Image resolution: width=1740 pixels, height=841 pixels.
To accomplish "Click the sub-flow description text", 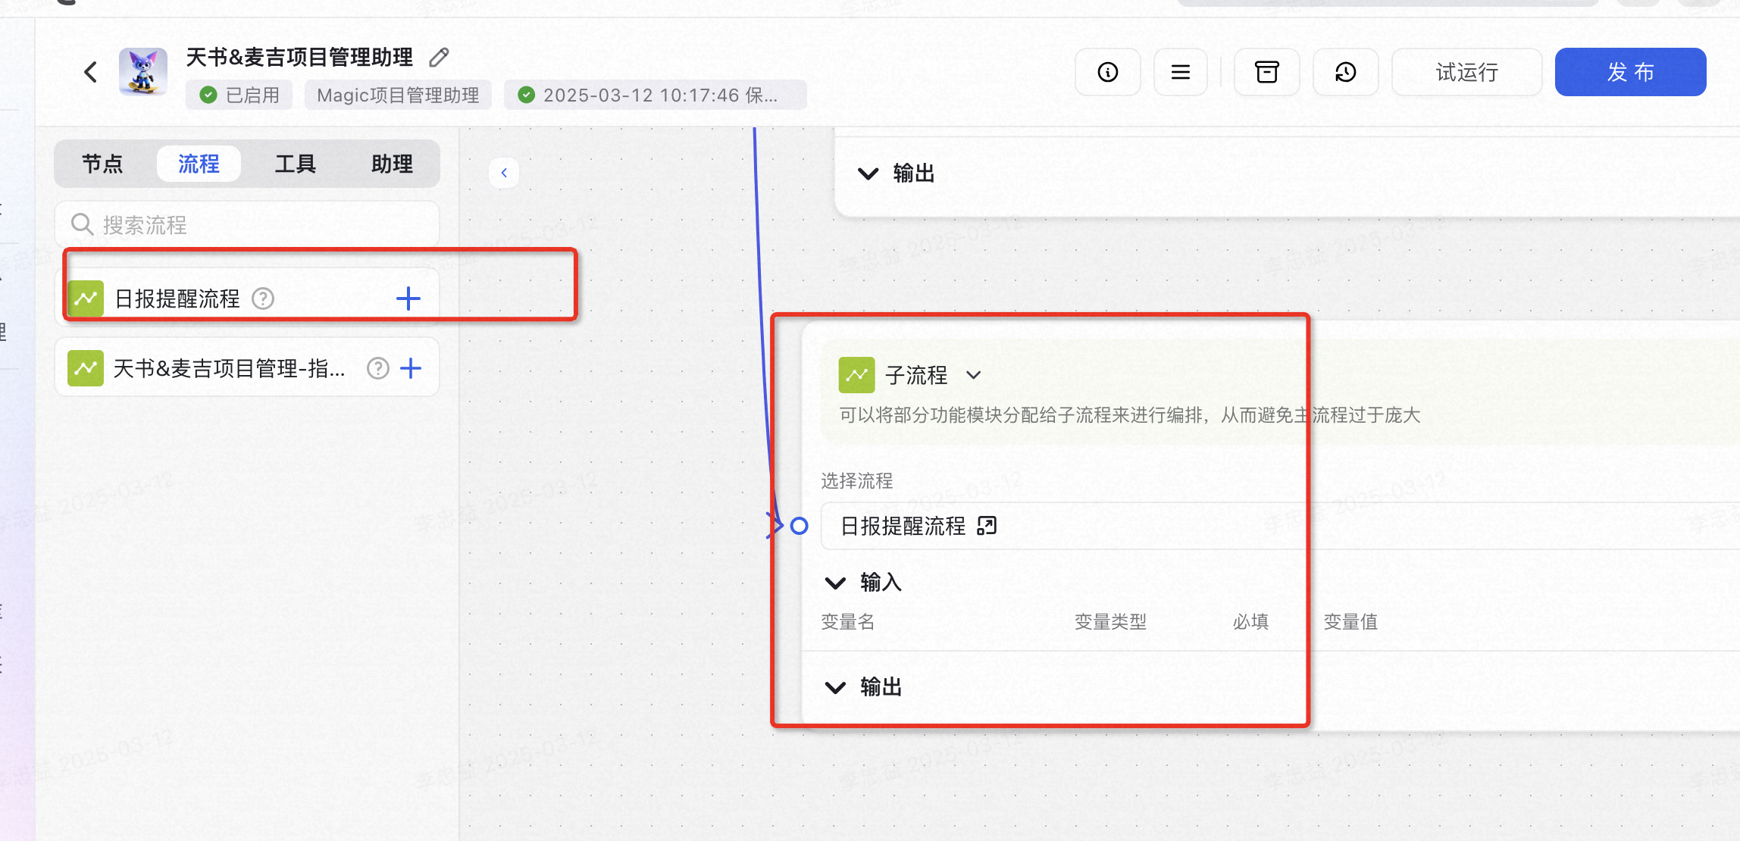I will click(1129, 415).
